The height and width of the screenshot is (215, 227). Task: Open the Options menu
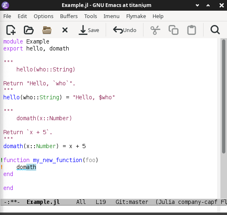pos(44,16)
